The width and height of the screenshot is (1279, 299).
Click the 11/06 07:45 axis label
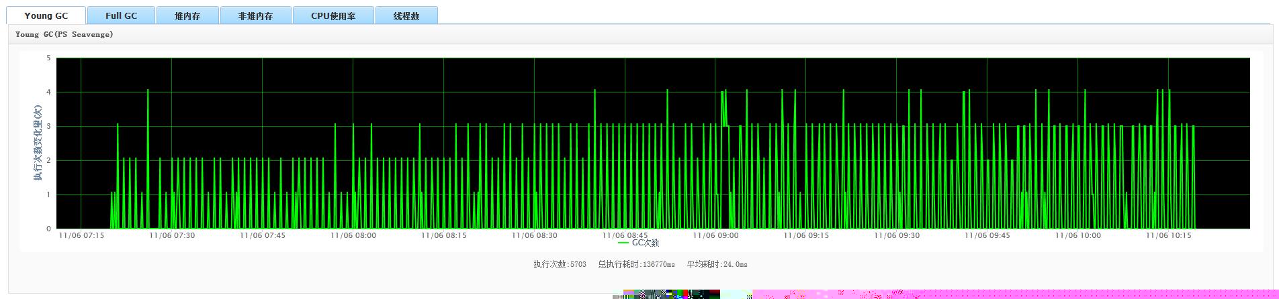[263, 235]
